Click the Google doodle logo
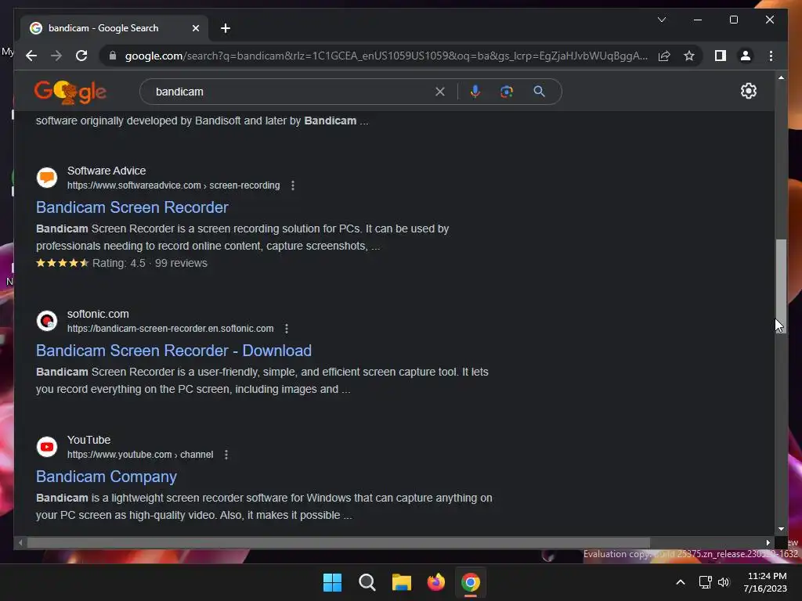 tap(70, 92)
